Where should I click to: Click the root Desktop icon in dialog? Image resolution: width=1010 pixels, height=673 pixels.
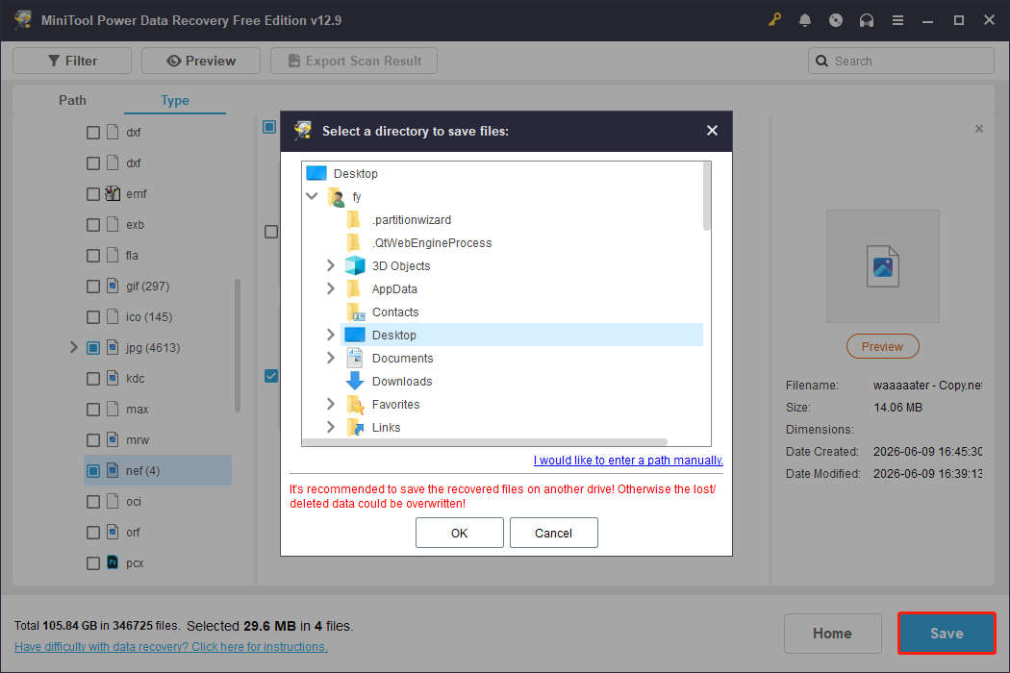[316, 173]
